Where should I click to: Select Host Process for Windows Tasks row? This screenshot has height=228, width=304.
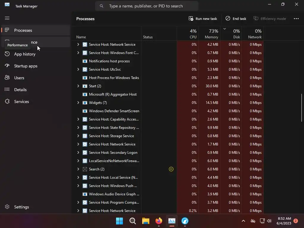tap(169, 78)
